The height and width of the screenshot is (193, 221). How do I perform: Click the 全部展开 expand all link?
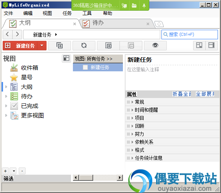coord(205,94)
